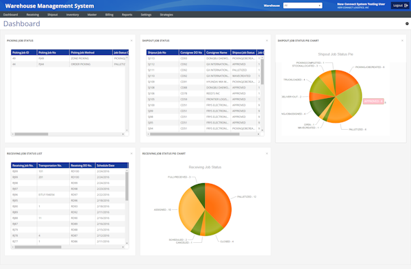
Task: Close the Picking Job Status panel
Action: [132, 40]
